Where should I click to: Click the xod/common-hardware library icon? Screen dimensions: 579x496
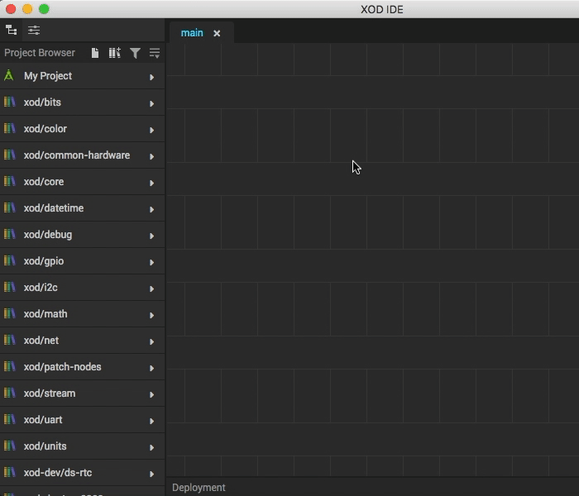click(10, 155)
